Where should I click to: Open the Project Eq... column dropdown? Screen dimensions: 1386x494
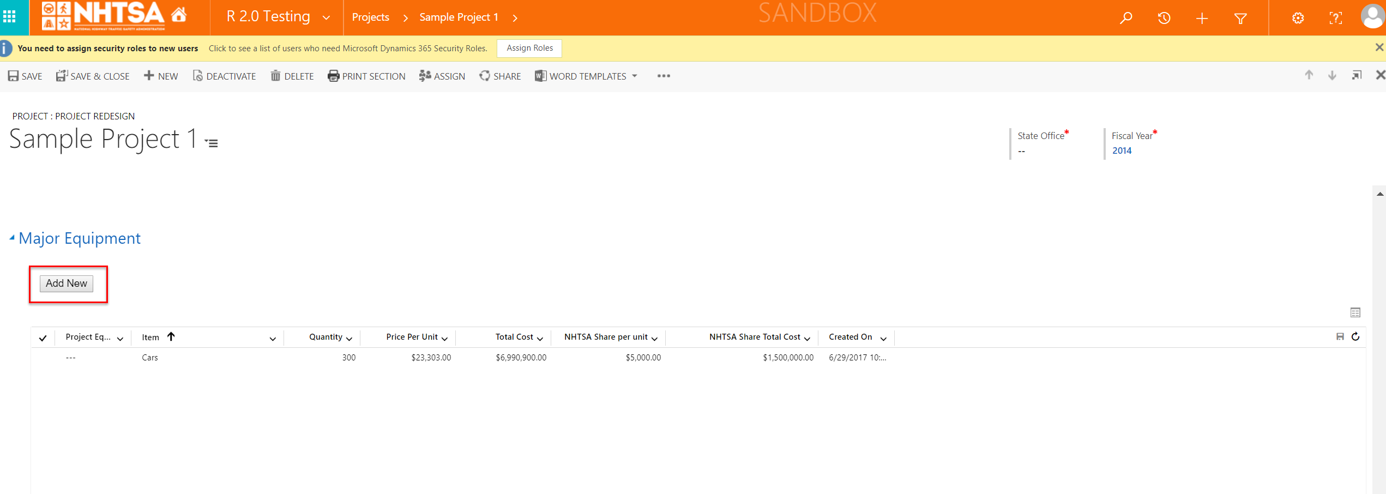point(120,339)
